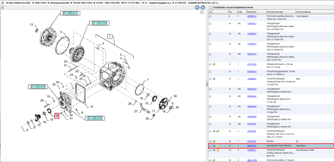Click the panel pin icon below the home icon

[2, 7]
